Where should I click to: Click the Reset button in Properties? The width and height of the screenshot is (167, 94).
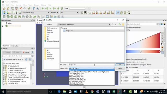(x=16, y=52)
